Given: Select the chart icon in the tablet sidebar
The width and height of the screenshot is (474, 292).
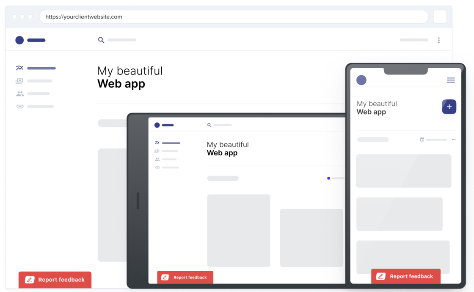Looking at the screenshot, I should [x=156, y=143].
